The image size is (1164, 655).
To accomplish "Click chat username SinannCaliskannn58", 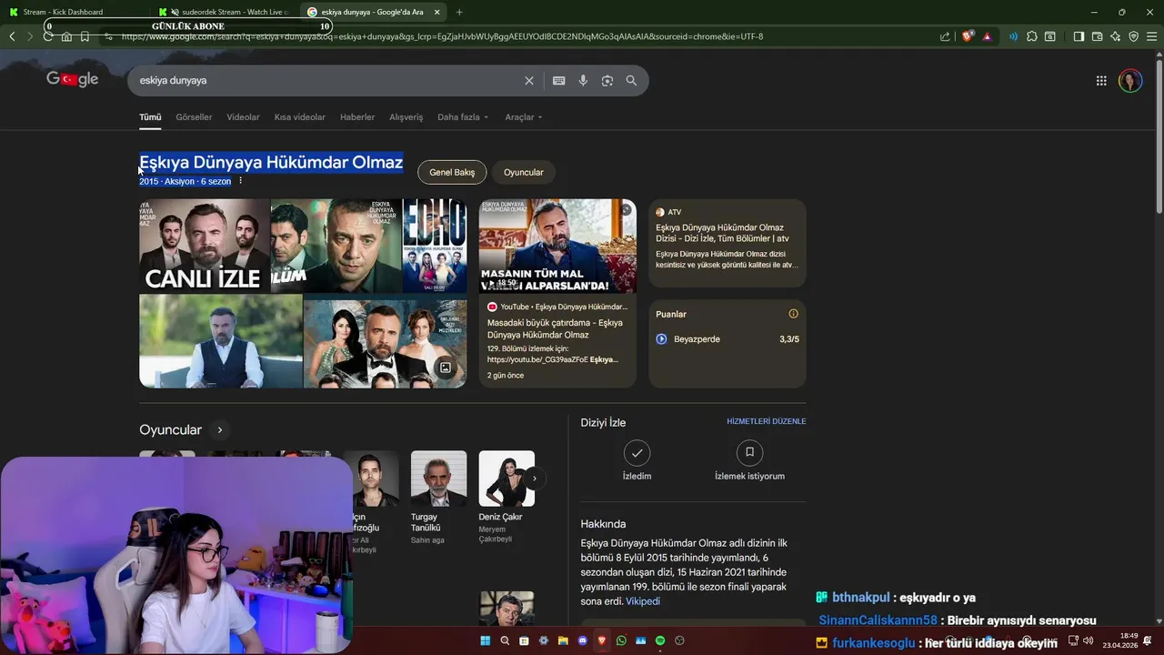I will pos(878,620).
